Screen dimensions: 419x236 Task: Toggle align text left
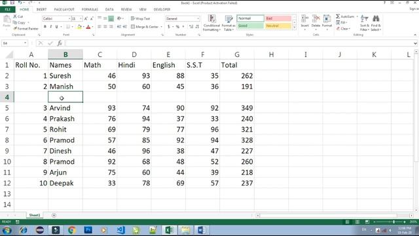(x=100, y=27)
